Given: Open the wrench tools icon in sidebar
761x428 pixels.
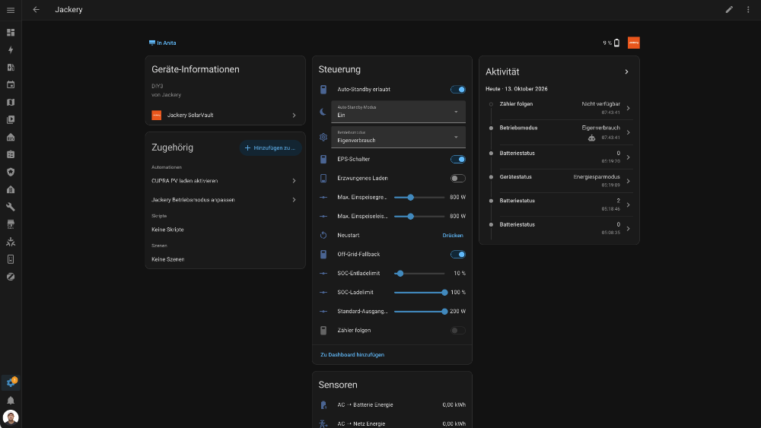Looking at the screenshot, I should pyautogui.click(x=11, y=207).
